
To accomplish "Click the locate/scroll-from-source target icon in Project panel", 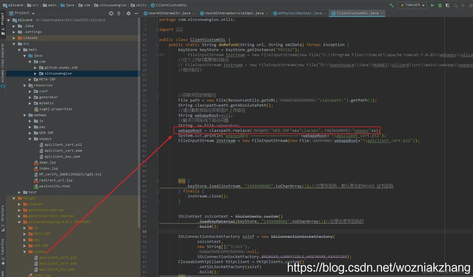I will coord(111,13).
